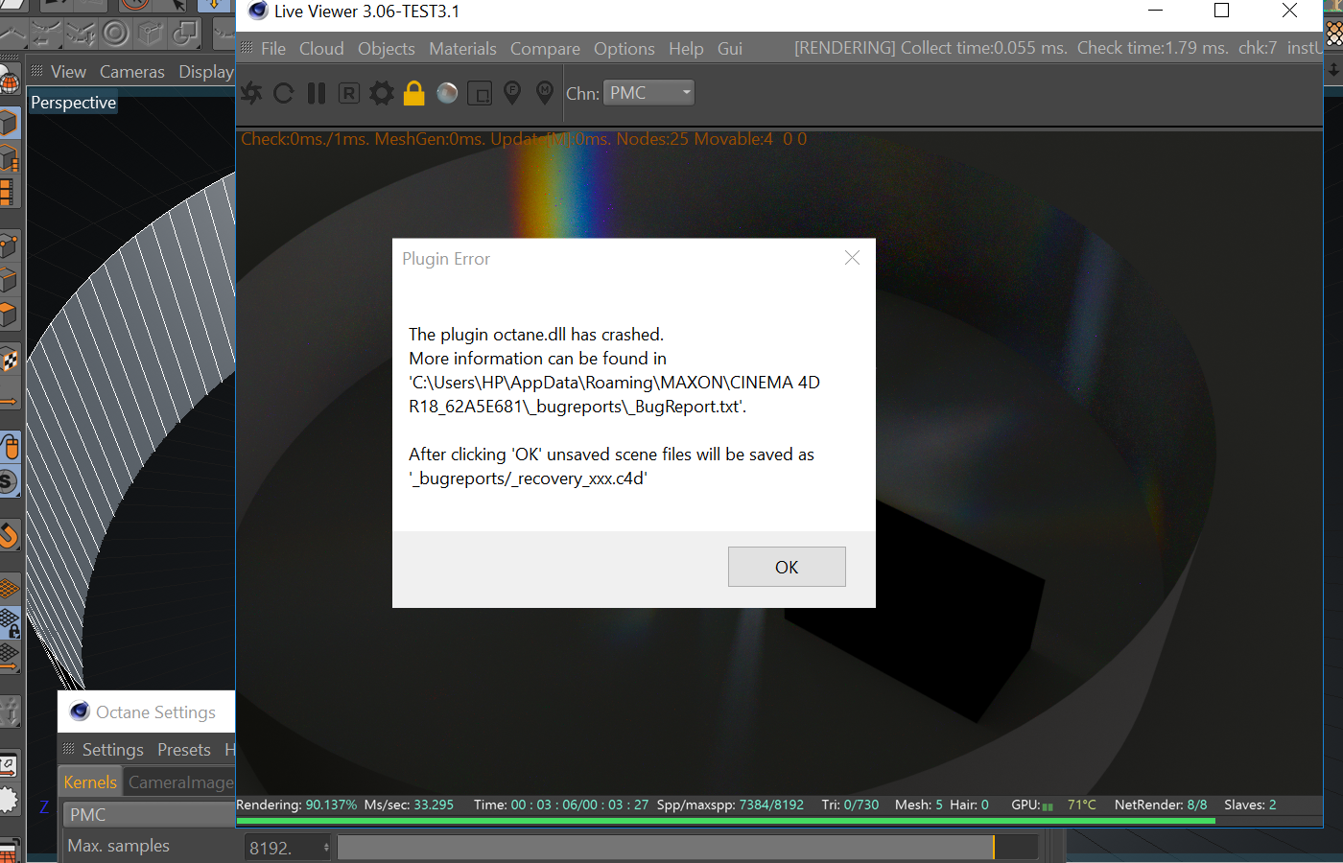
Task: Open Octane settings gear icon
Action: [382, 93]
